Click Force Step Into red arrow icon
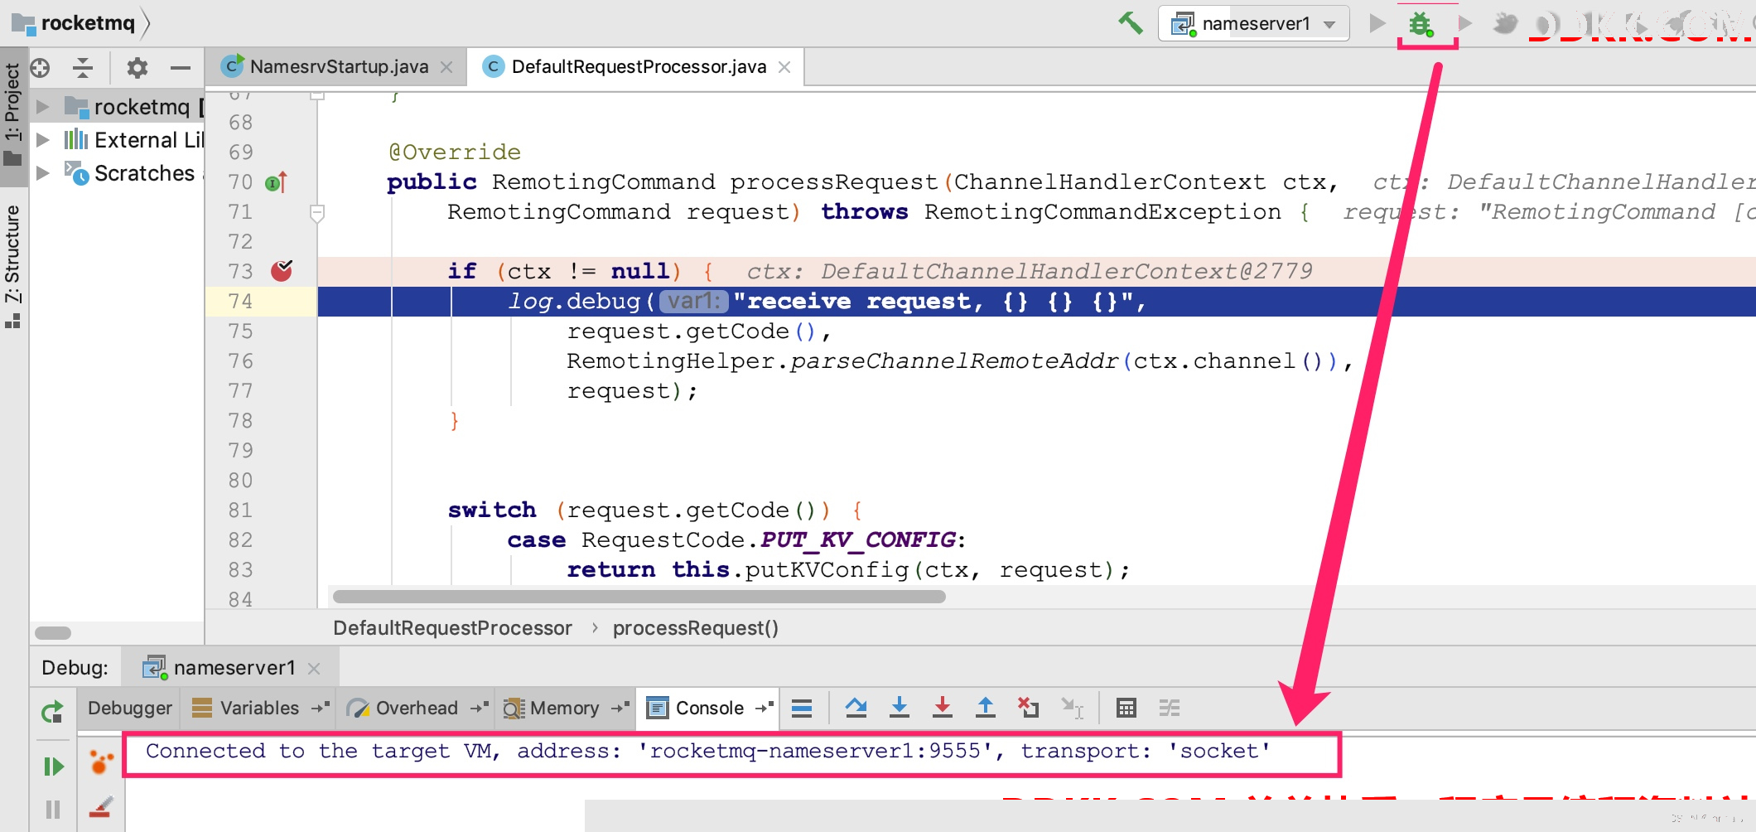 (x=942, y=708)
